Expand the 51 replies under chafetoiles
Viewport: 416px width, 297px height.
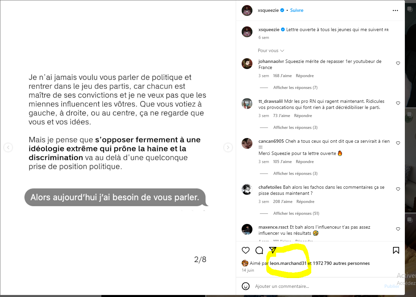[296, 213]
